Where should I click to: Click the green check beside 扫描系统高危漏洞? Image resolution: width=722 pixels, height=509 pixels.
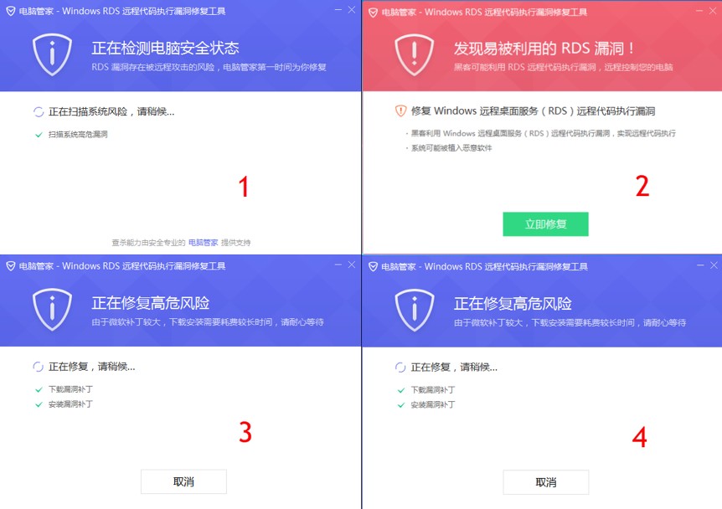tap(39, 135)
